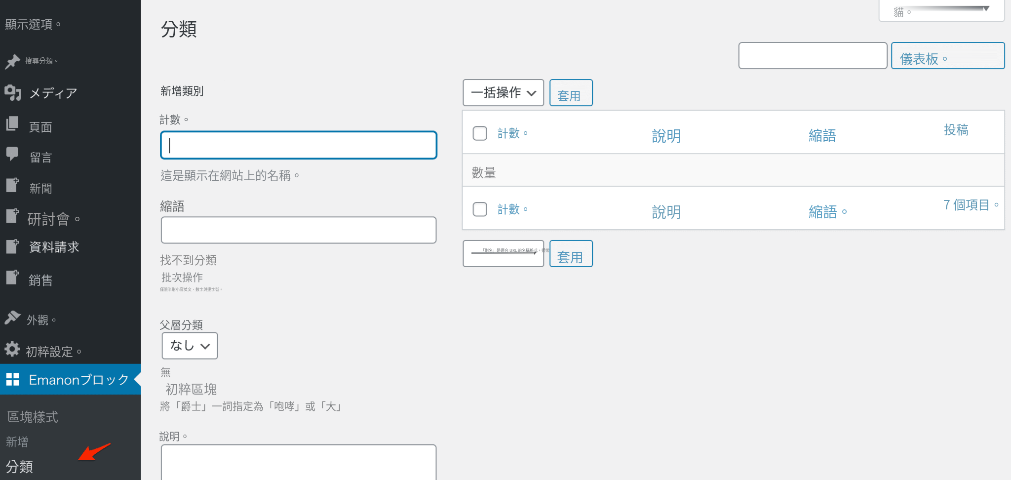Click the pushpin icon in the sidebar
Image resolution: width=1011 pixels, height=480 pixels.
coord(12,61)
